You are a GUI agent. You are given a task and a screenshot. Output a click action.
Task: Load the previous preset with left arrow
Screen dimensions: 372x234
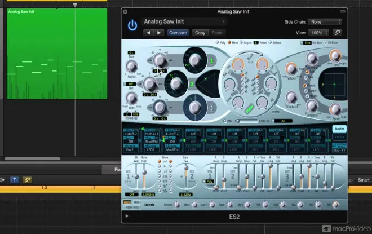pos(148,33)
